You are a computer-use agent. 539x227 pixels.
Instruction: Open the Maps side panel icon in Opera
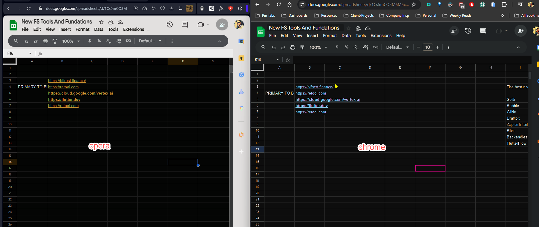tap(241, 108)
